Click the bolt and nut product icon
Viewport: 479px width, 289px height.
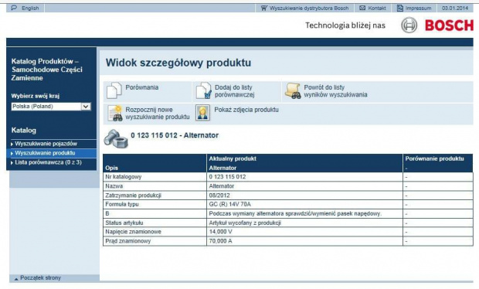[x=115, y=138]
